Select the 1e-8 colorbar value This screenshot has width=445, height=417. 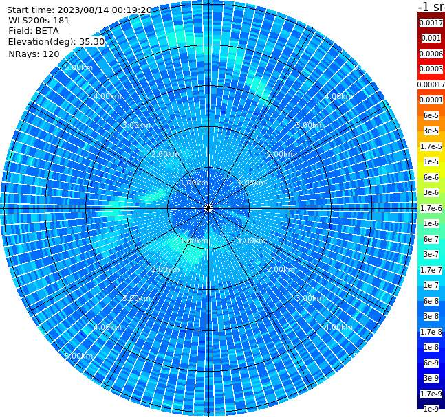click(431, 347)
